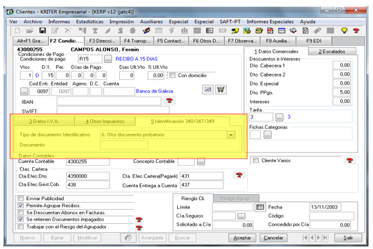Click the red phone icon beside Cliente Varios
This screenshot has width=373, height=249.
click(350, 160)
